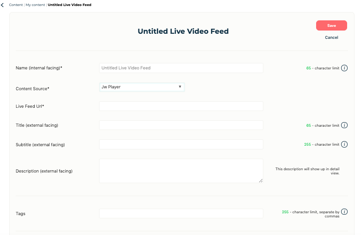361x235 pixels.
Task: Cancel editing the live video feed
Action: [x=331, y=37]
